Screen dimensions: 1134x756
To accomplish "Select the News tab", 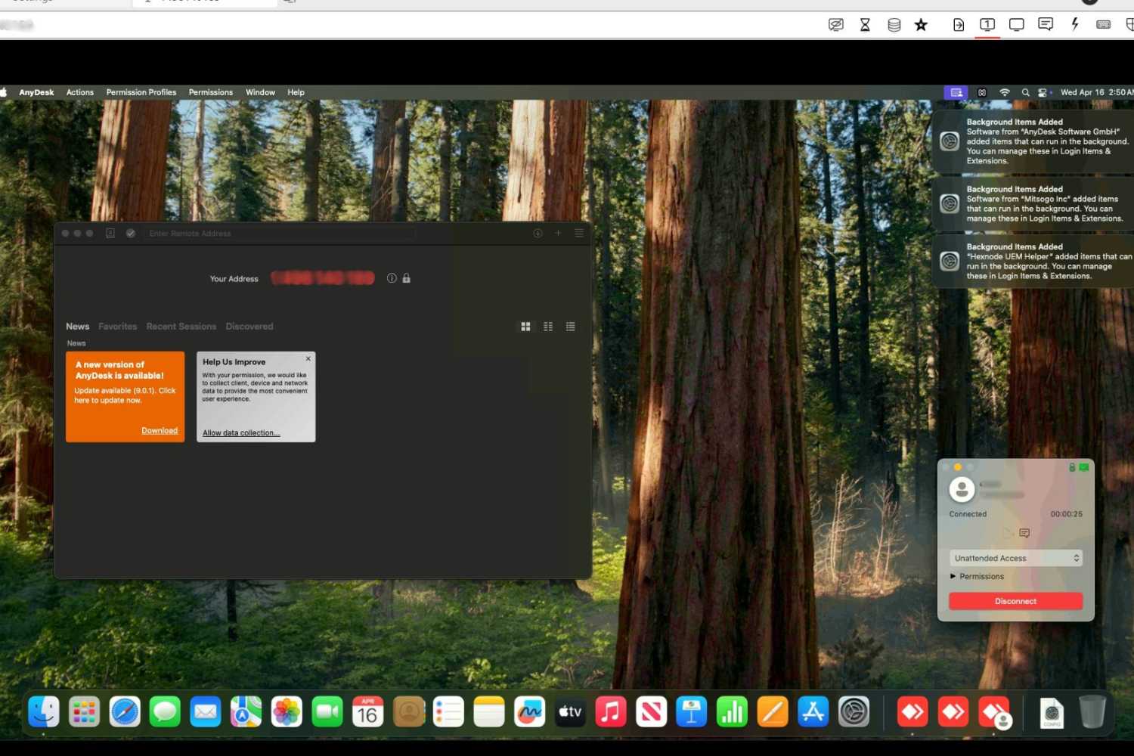I will click(78, 327).
